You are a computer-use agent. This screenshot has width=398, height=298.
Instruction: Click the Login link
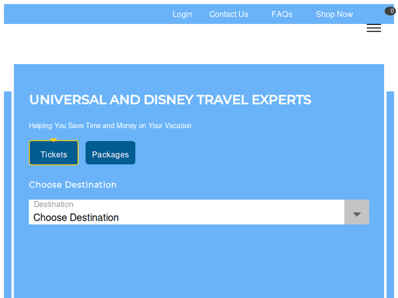tap(182, 14)
